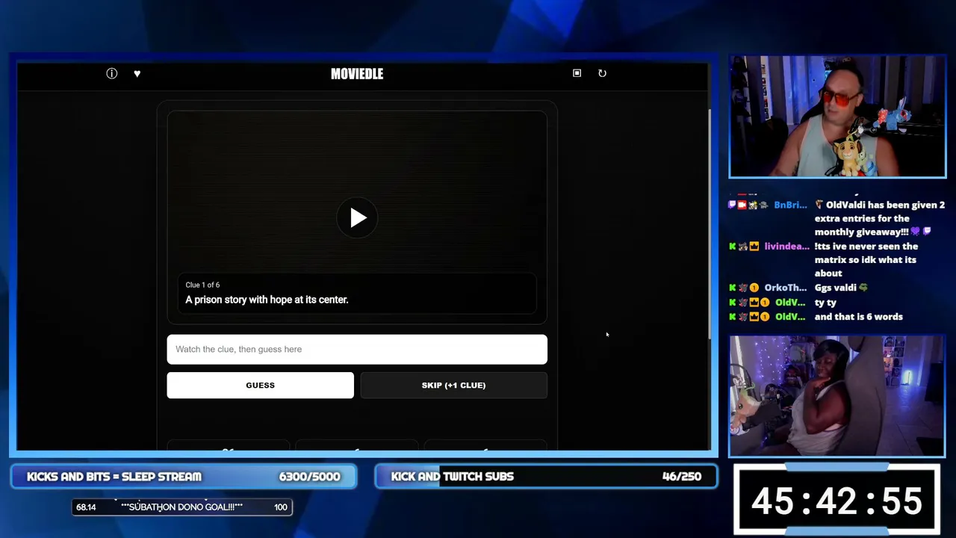Screen dimensions: 956x538
Task: Click the '6300/5000' goal count
Action: pos(309,477)
